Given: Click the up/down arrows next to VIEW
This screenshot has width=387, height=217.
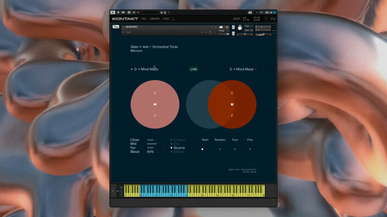Looking at the screenshot, I should click(173, 19).
